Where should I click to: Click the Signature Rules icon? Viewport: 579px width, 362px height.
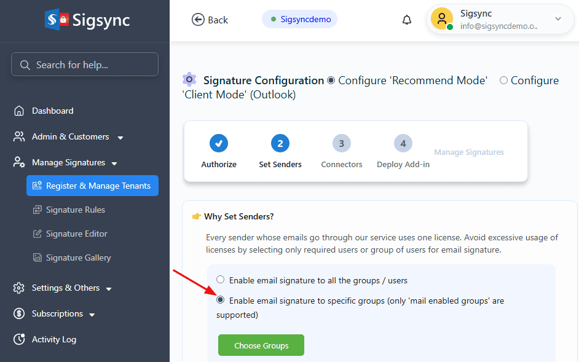pyautogui.click(x=37, y=210)
